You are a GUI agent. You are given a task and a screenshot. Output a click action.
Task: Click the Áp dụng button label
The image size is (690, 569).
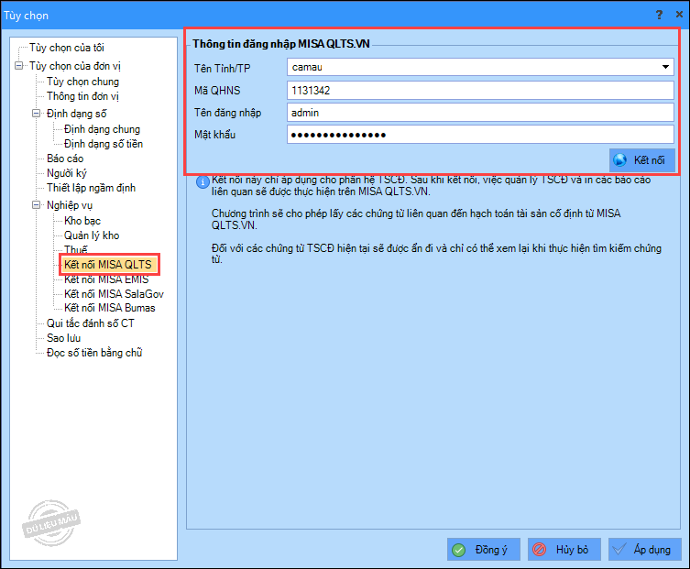652,550
